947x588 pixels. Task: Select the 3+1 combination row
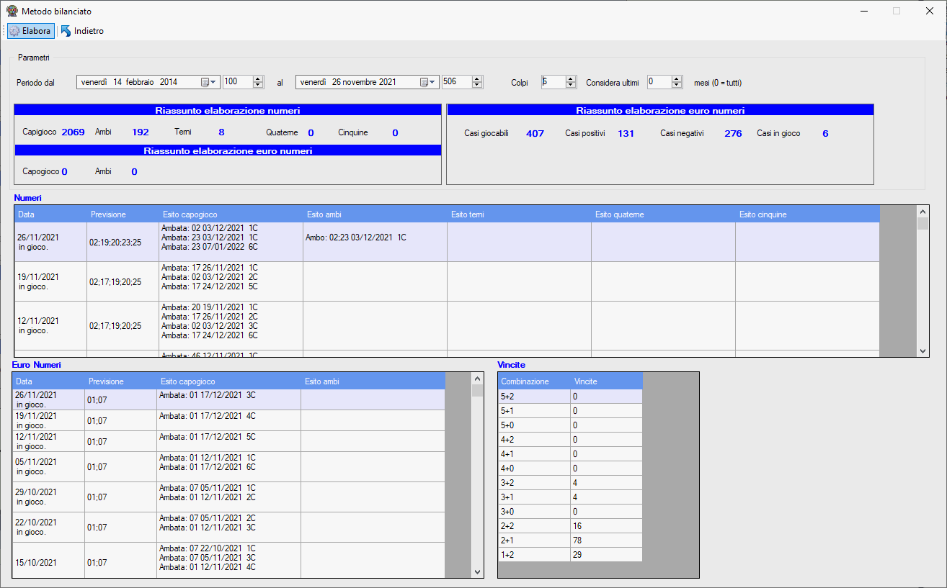[x=570, y=497]
